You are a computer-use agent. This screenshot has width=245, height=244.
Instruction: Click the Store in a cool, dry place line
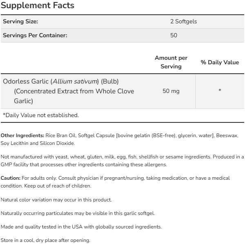(45, 240)
